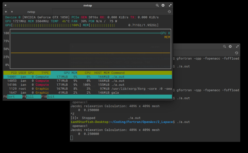The height and width of the screenshot is (153, 248).
Task: Open tab history in background terminal
Action: [237, 53]
